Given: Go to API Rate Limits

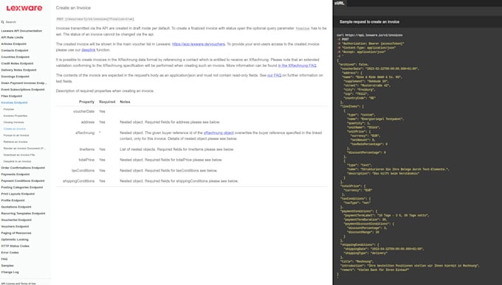Looking at the screenshot, I should coord(12,38).
